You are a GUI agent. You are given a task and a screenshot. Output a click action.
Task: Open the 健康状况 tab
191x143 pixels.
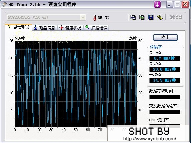pyautogui.click(x=70, y=28)
